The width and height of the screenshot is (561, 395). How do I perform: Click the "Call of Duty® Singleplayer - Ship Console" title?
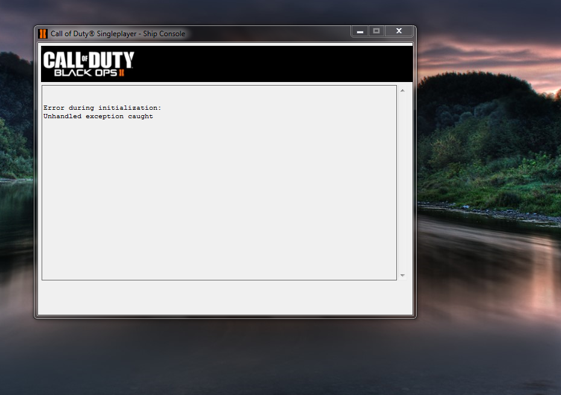(x=118, y=34)
